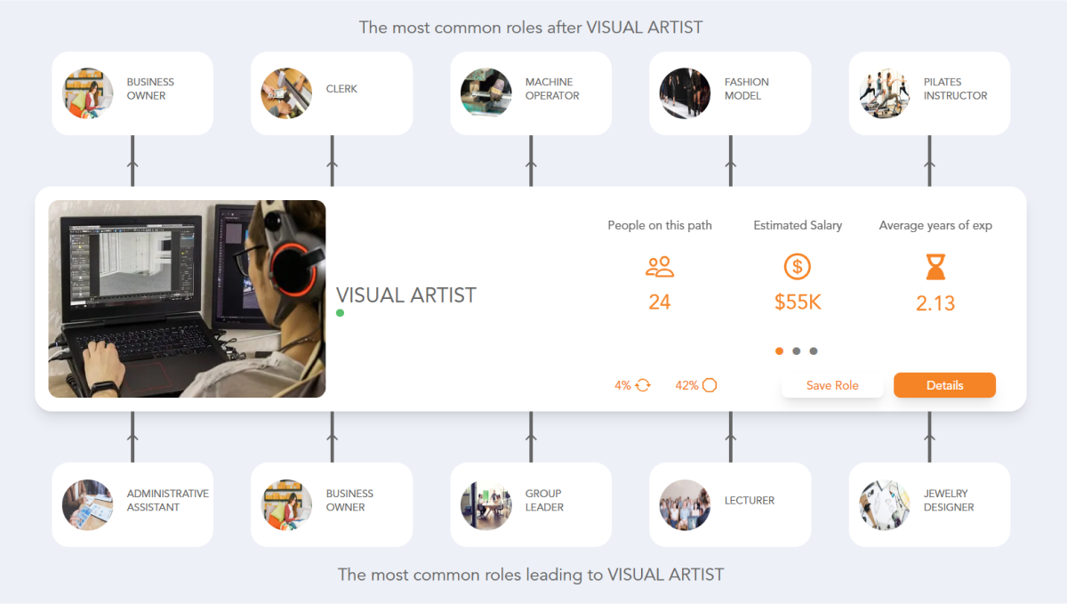
Task: Select the active orange pagination dot
Action: pyautogui.click(x=780, y=351)
